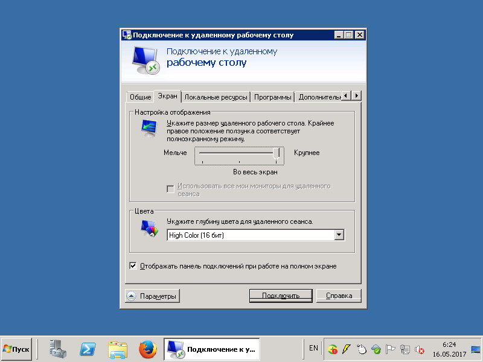
Task: Open the Action Center flag icon
Action: (x=390, y=349)
